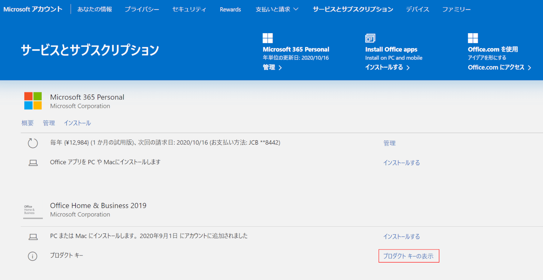Click the 年単位の更新日: 2020/10/16 text
Image resolution: width=543 pixels, height=280 pixels.
tap(296, 58)
